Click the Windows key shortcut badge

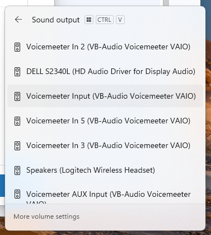pyautogui.click(x=89, y=20)
